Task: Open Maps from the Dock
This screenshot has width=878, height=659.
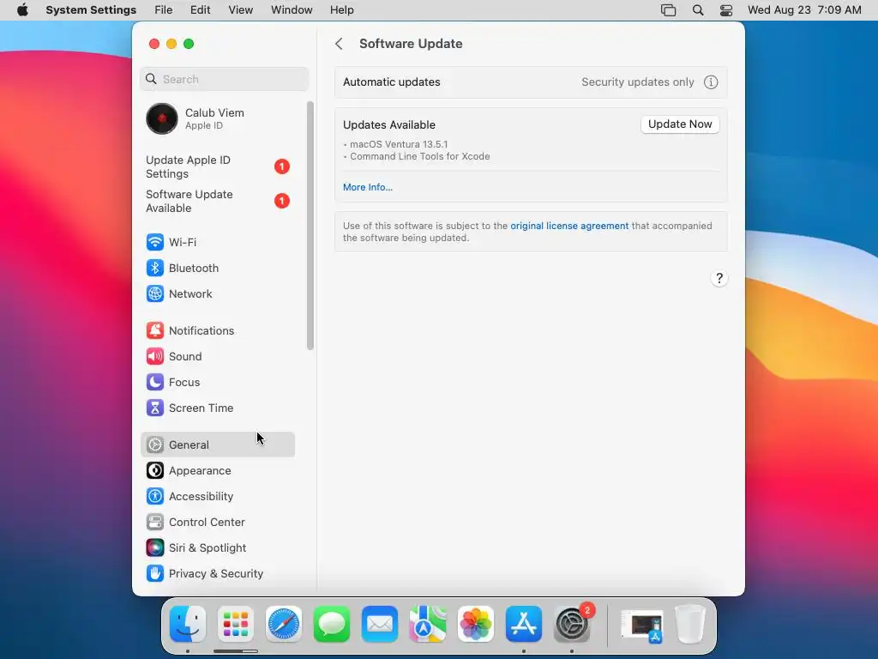Action: pos(428,624)
